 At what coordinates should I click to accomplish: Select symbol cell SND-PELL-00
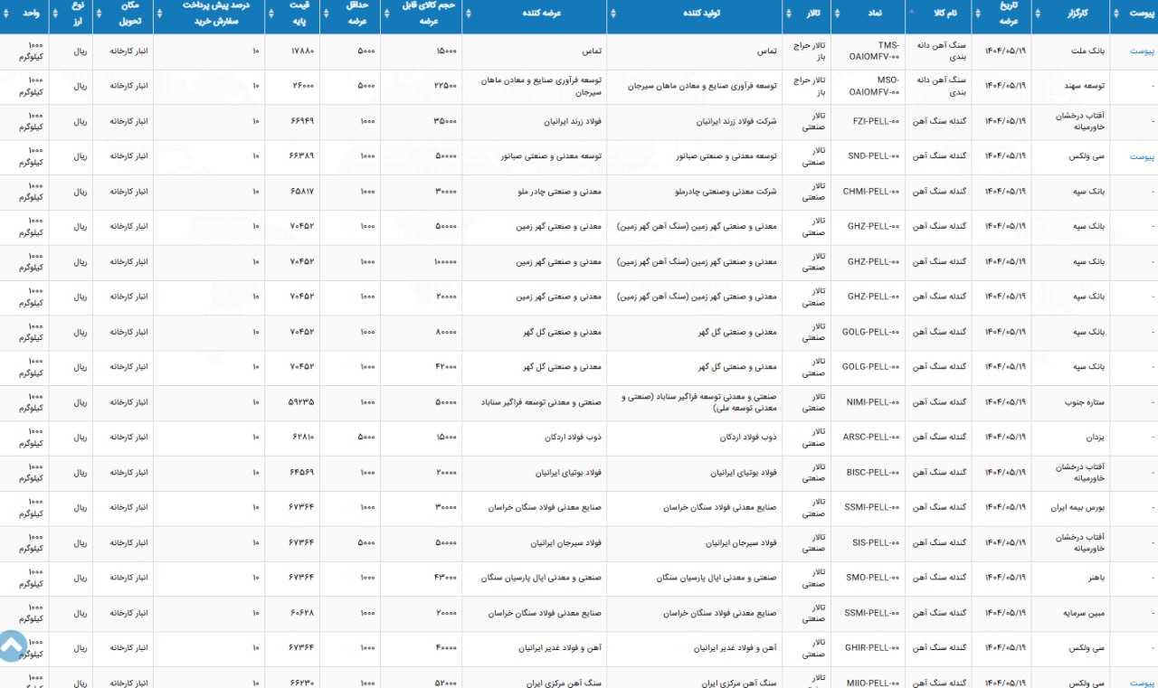tap(875, 156)
